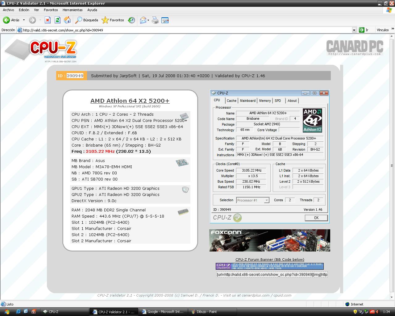Screen dimensions: 395x316
Task: Open the Foxconn banner advertisement
Action: pyautogui.click(x=269, y=240)
